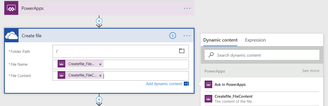The width and height of the screenshot is (328, 106).
Task: Switch to the Expression tab
Action: pyautogui.click(x=255, y=40)
